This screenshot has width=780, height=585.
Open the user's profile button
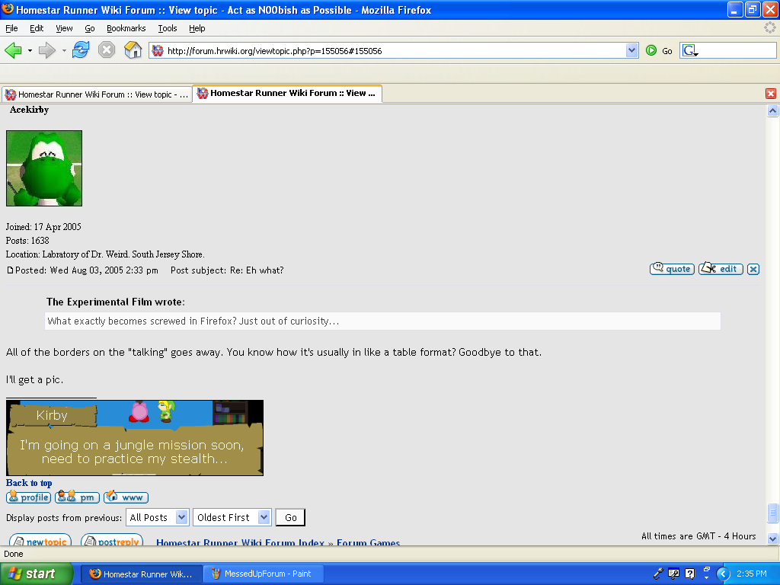[29, 497]
